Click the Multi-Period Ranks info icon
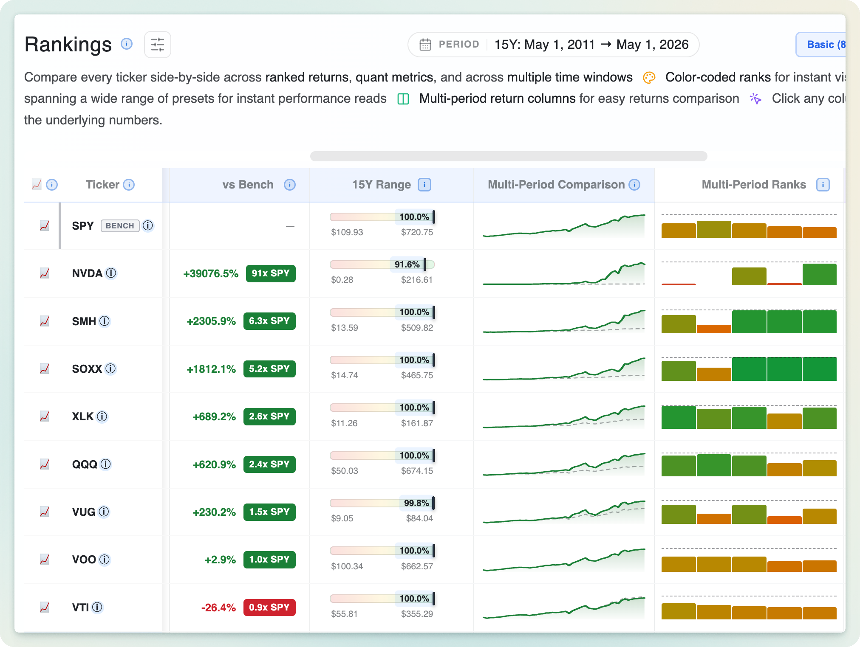This screenshot has height=647, width=860. [823, 185]
